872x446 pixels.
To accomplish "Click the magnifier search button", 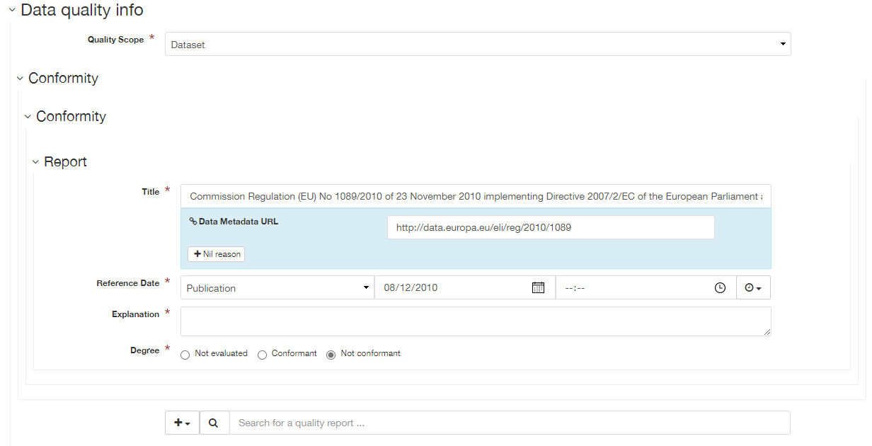I will click(214, 423).
